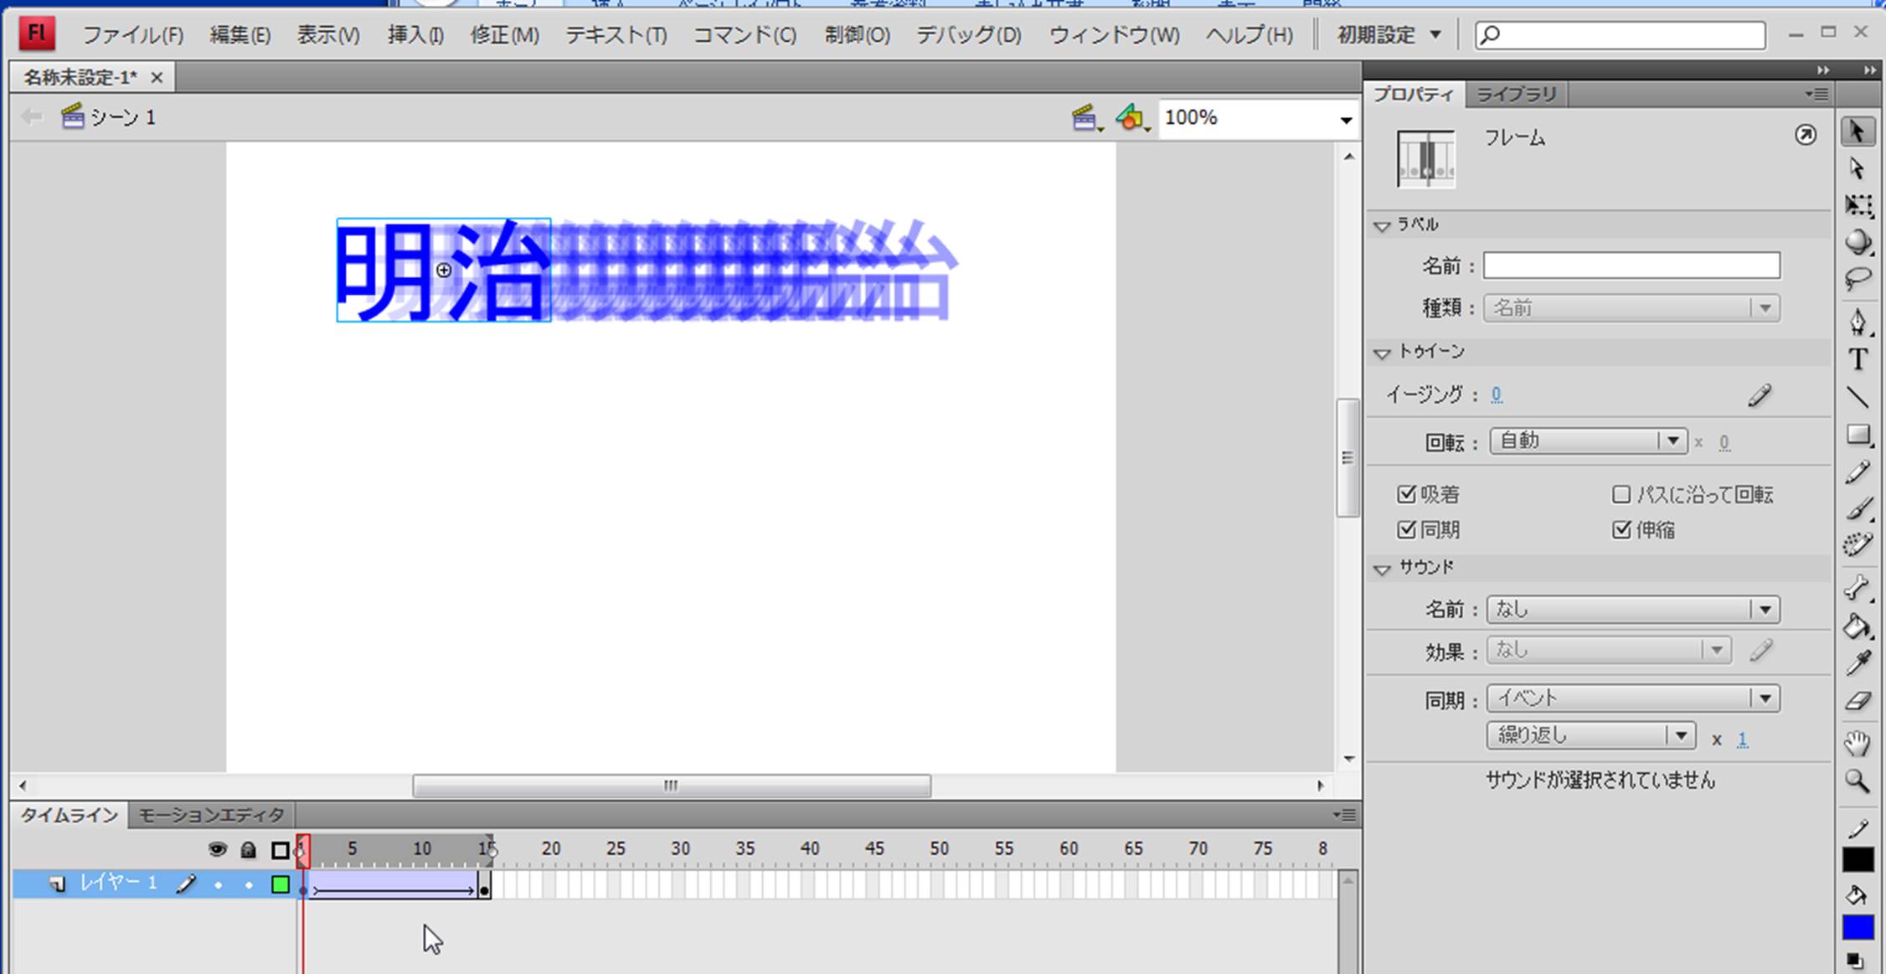This screenshot has width=1886, height=974.
Task: Toggle the 同期 sync checkbox
Action: click(1406, 529)
